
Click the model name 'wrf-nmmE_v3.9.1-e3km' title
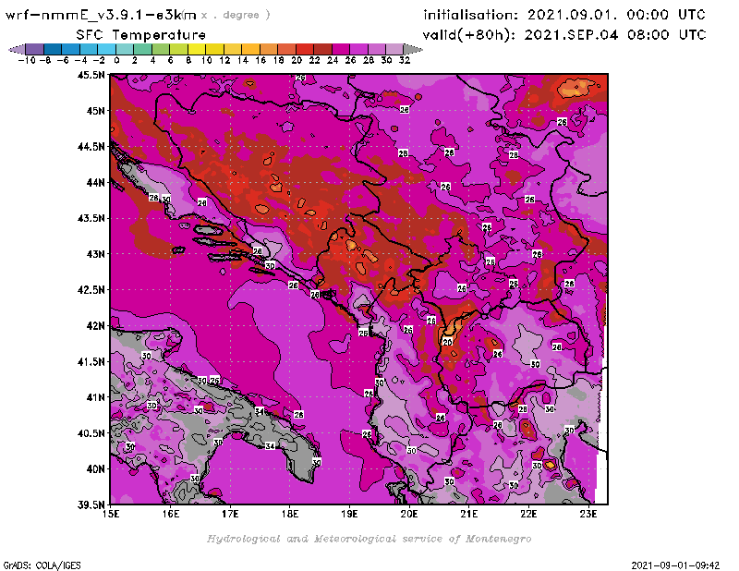[101, 15]
